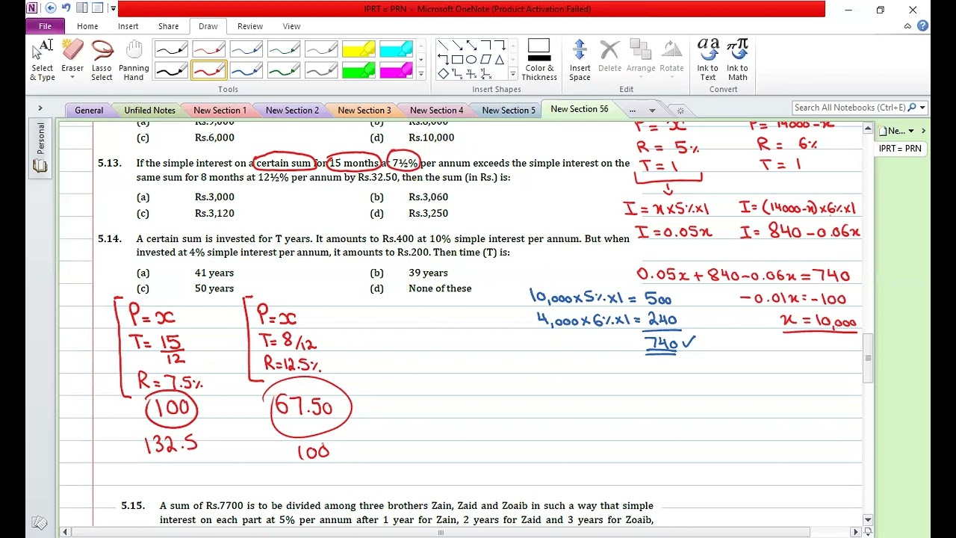Select thick blue pen, bottom row
The image size is (956, 538).
point(246,70)
